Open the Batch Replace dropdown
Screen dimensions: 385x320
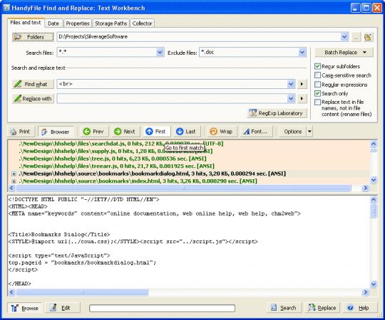click(x=344, y=53)
